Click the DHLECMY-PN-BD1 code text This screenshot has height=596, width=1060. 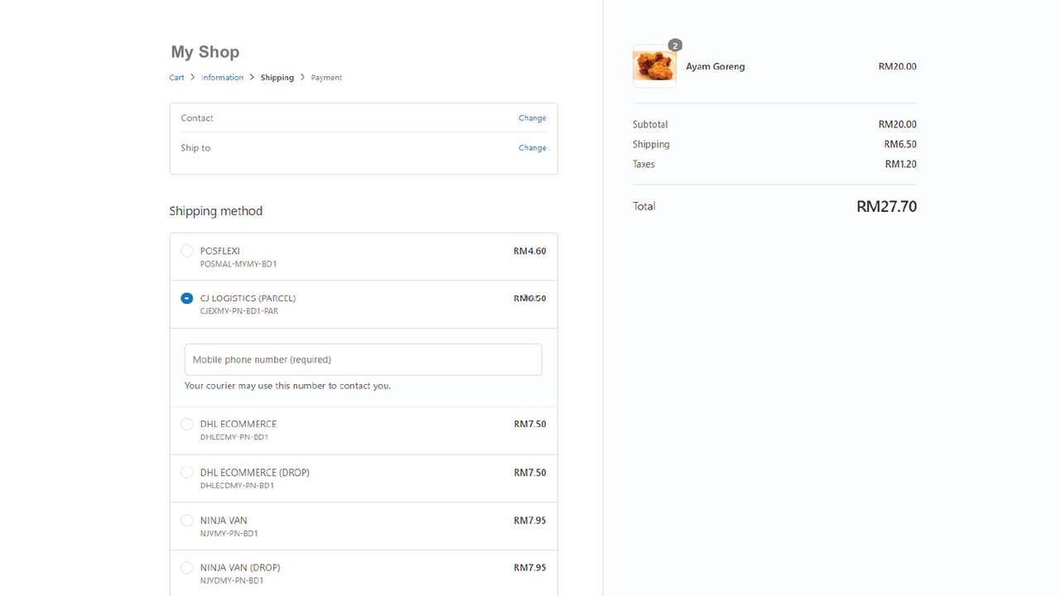click(x=234, y=437)
